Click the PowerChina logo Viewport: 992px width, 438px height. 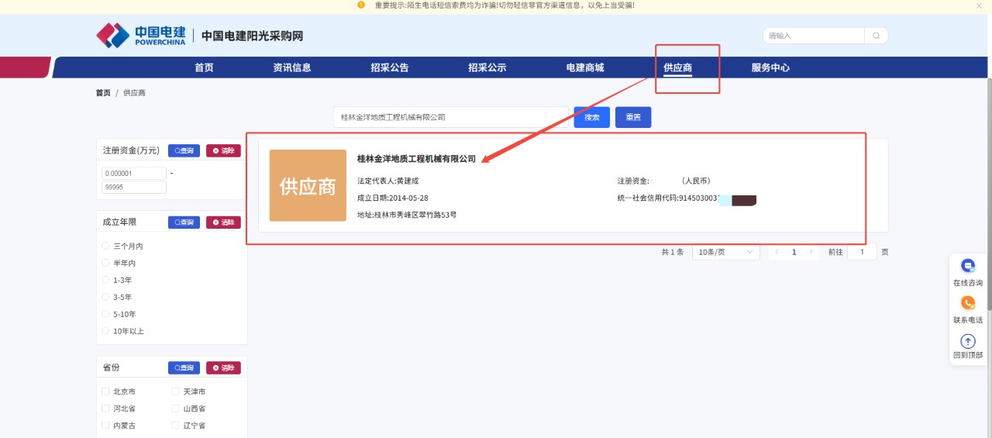click(141, 35)
